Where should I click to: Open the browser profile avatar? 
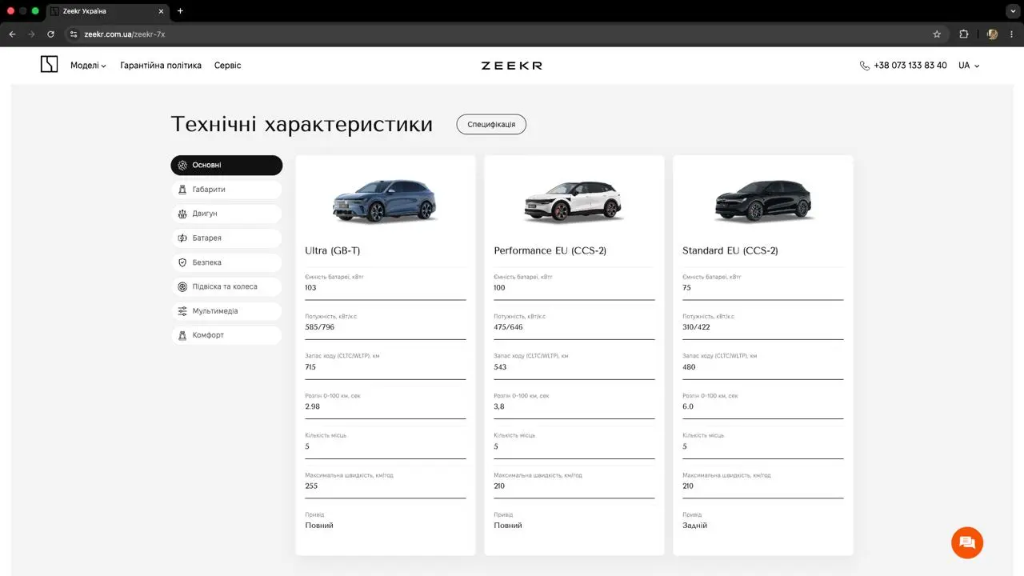click(x=992, y=34)
